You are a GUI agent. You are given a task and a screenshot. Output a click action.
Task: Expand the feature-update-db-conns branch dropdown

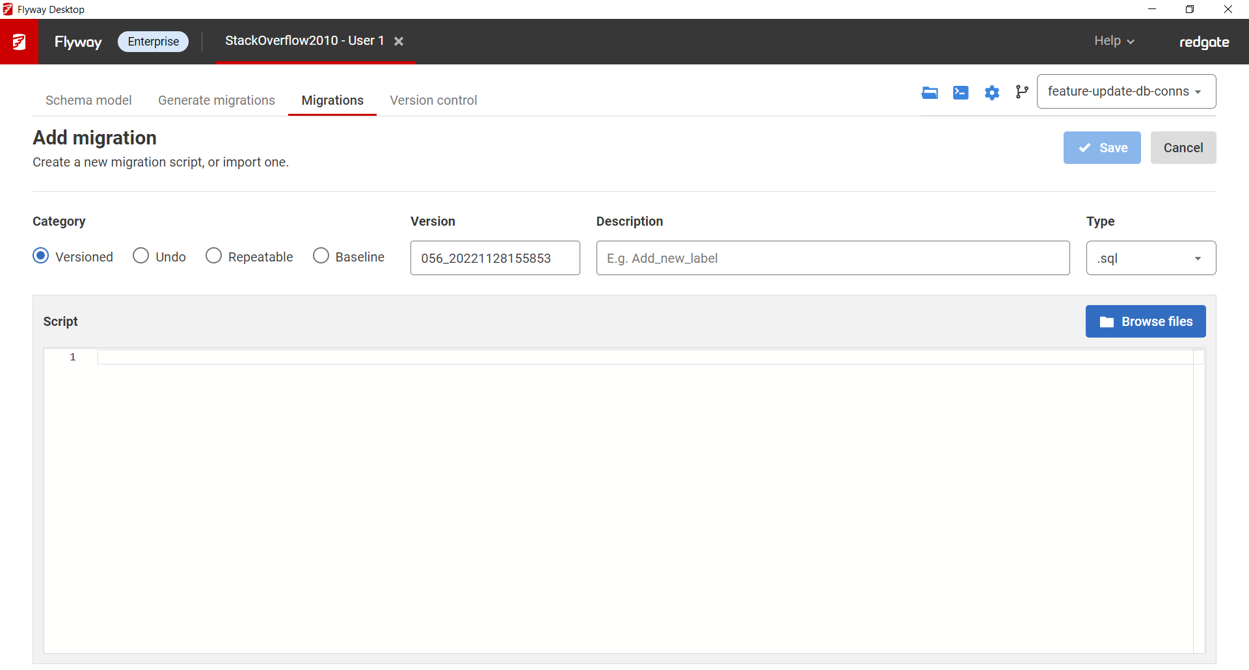coord(1126,92)
